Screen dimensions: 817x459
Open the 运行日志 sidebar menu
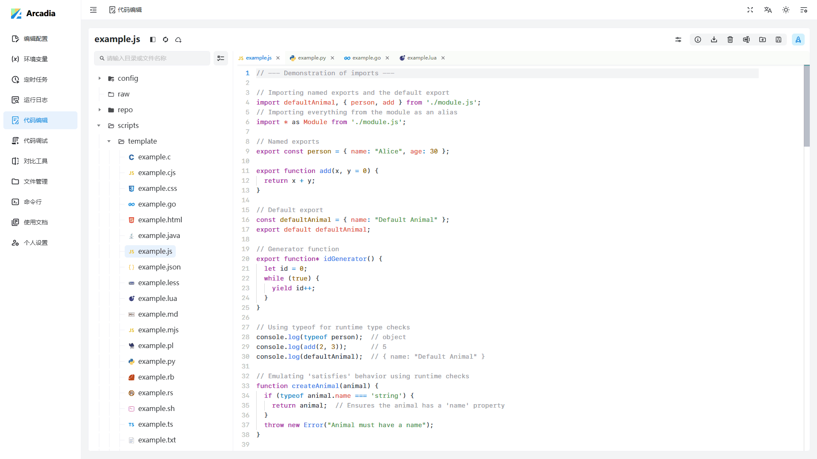pos(36,100)
